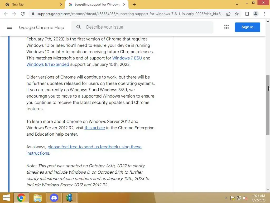Open the network tray icon
The height and width of the screenshot is (203, 270).
point(239,198)
